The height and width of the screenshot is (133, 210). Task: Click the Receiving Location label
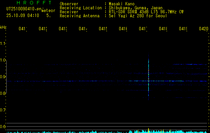pos(80,8)
